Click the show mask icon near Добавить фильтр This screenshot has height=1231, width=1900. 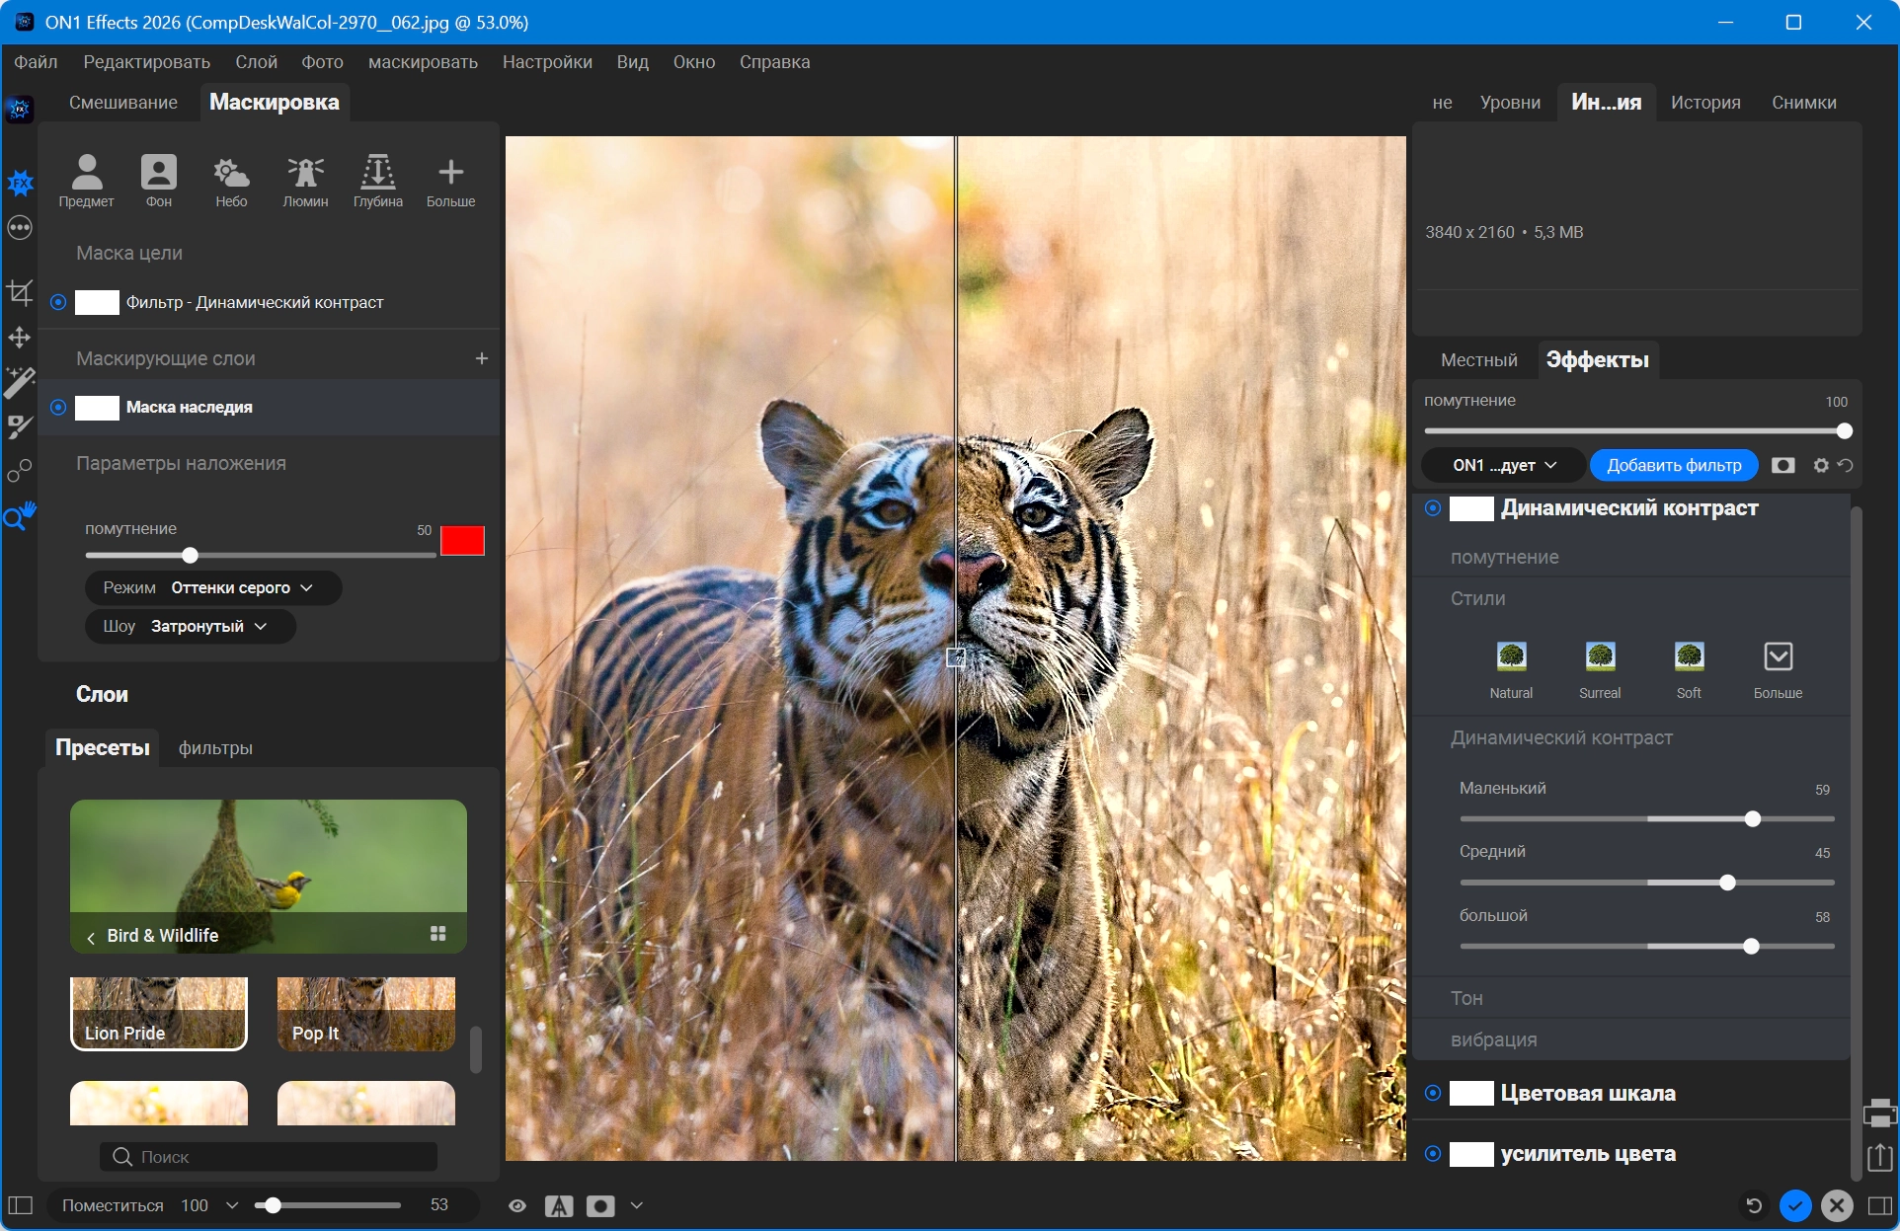pos(1783,465)
